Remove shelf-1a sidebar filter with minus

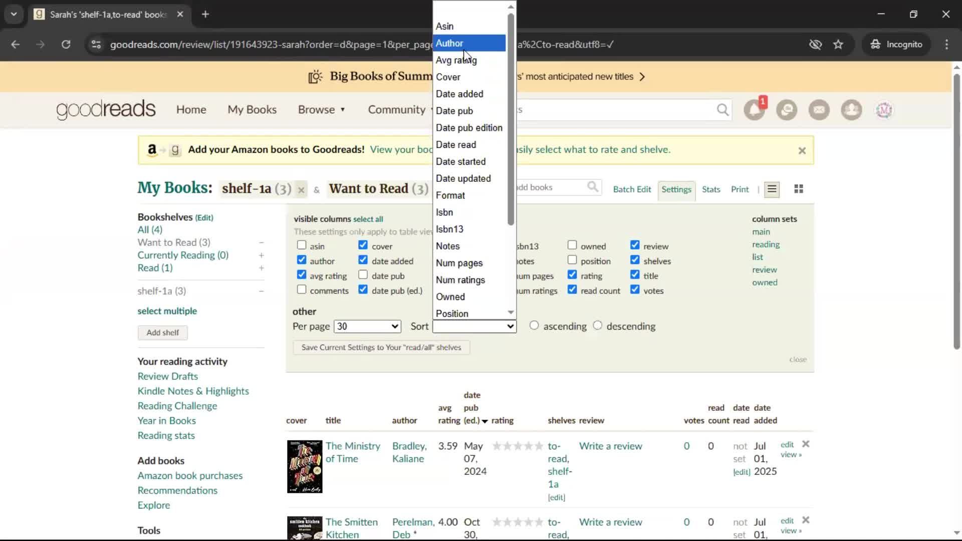tap(261, 291)
